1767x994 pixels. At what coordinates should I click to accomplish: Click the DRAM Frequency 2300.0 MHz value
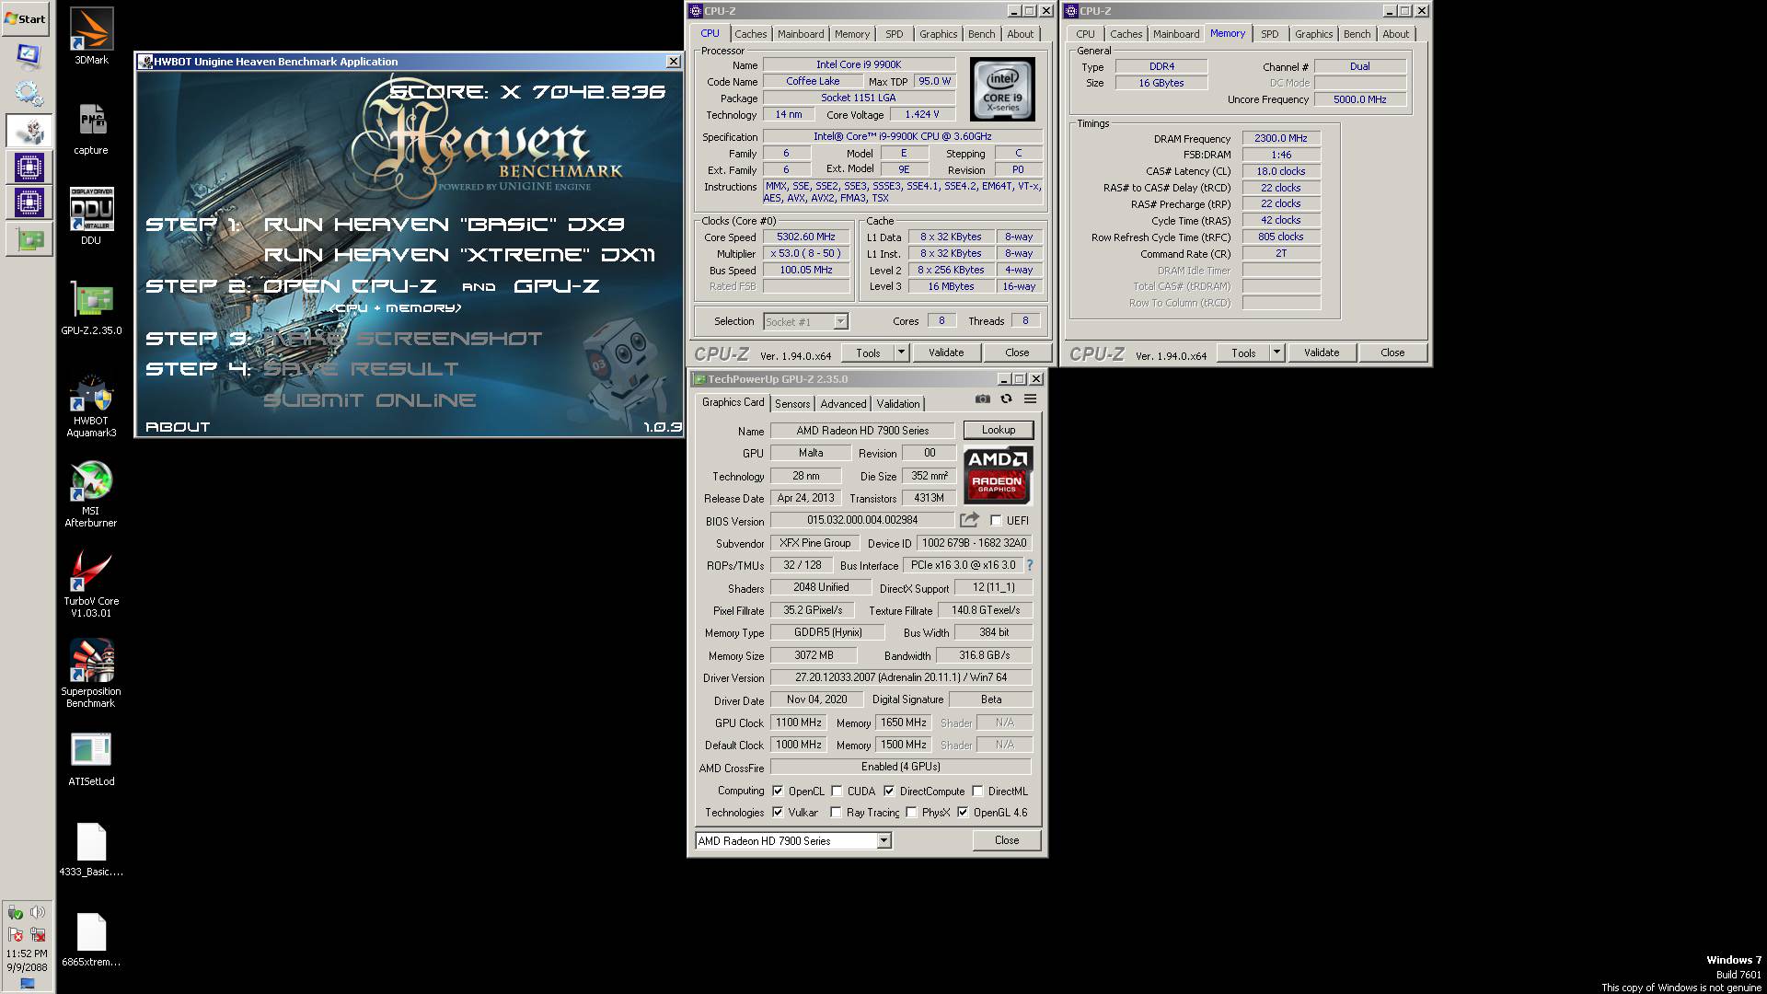click(x=1281, y=138)
